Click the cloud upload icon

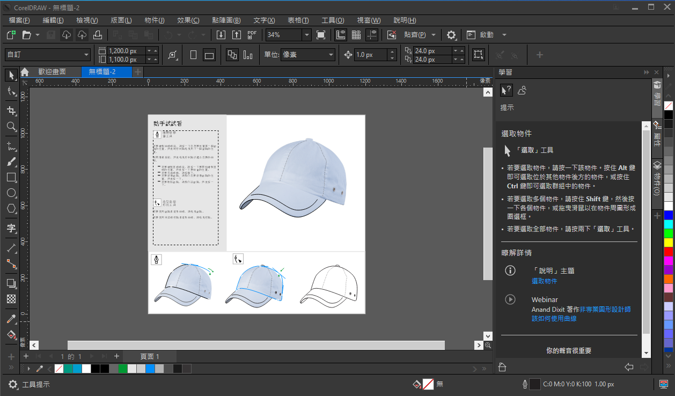pos(82,35)
